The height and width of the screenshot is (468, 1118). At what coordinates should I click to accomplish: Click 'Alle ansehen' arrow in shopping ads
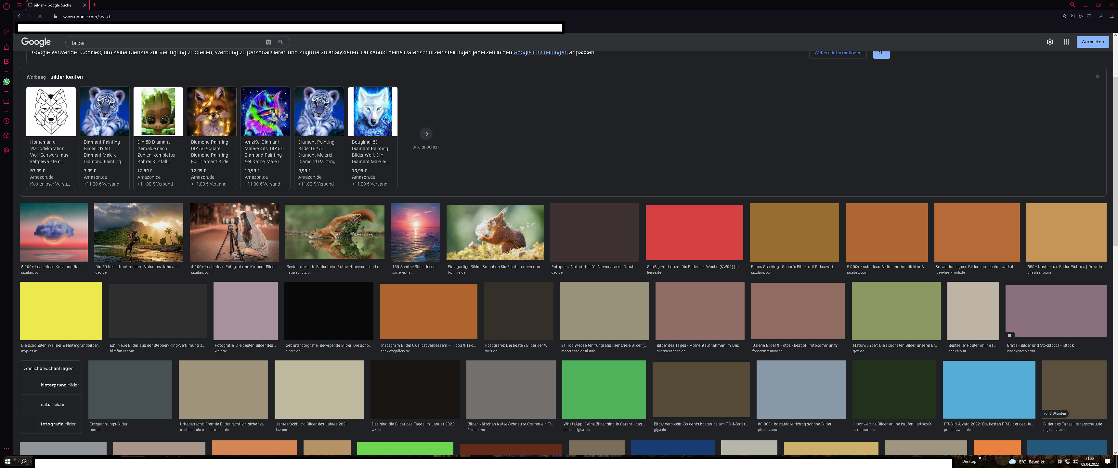click(x=426, y=134)
